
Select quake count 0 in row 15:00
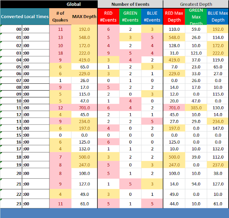(x=60, y=135)
